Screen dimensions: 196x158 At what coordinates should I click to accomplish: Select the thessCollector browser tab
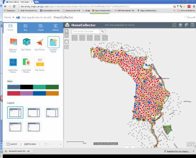pyautogui.click(x=19, y=2)
